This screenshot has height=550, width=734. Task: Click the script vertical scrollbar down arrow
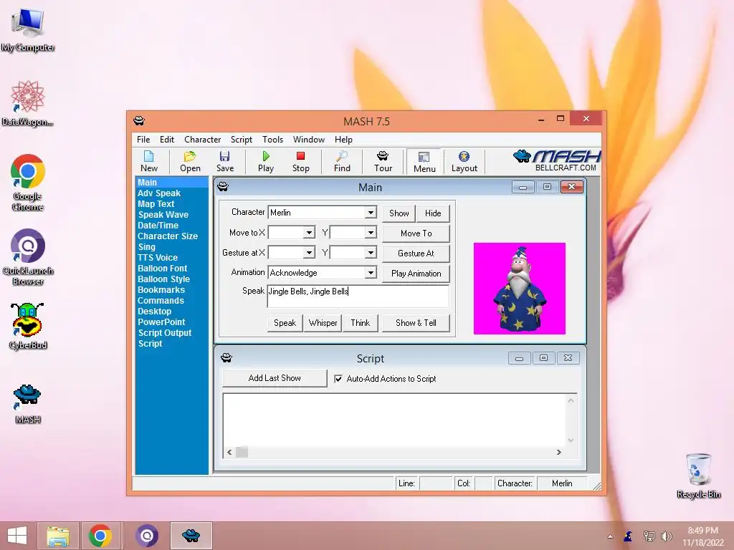coord(571,440)
